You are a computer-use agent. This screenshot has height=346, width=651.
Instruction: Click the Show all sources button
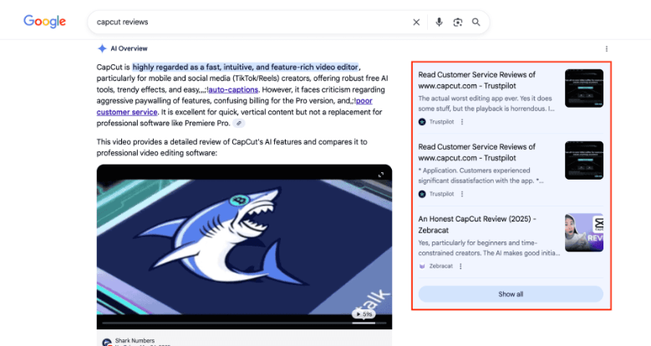tap(510, 294)
